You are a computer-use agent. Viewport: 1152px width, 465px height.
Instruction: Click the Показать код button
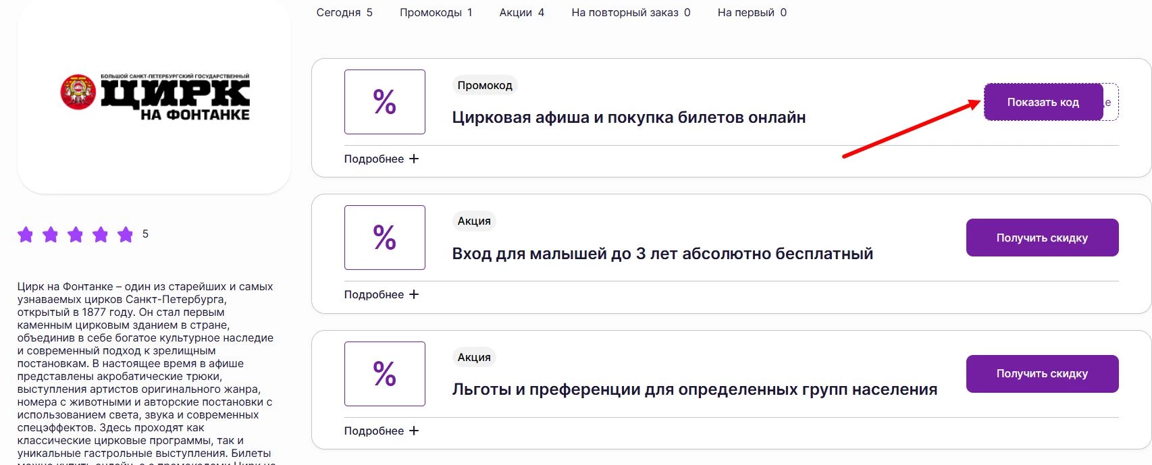coord(1043,102)
